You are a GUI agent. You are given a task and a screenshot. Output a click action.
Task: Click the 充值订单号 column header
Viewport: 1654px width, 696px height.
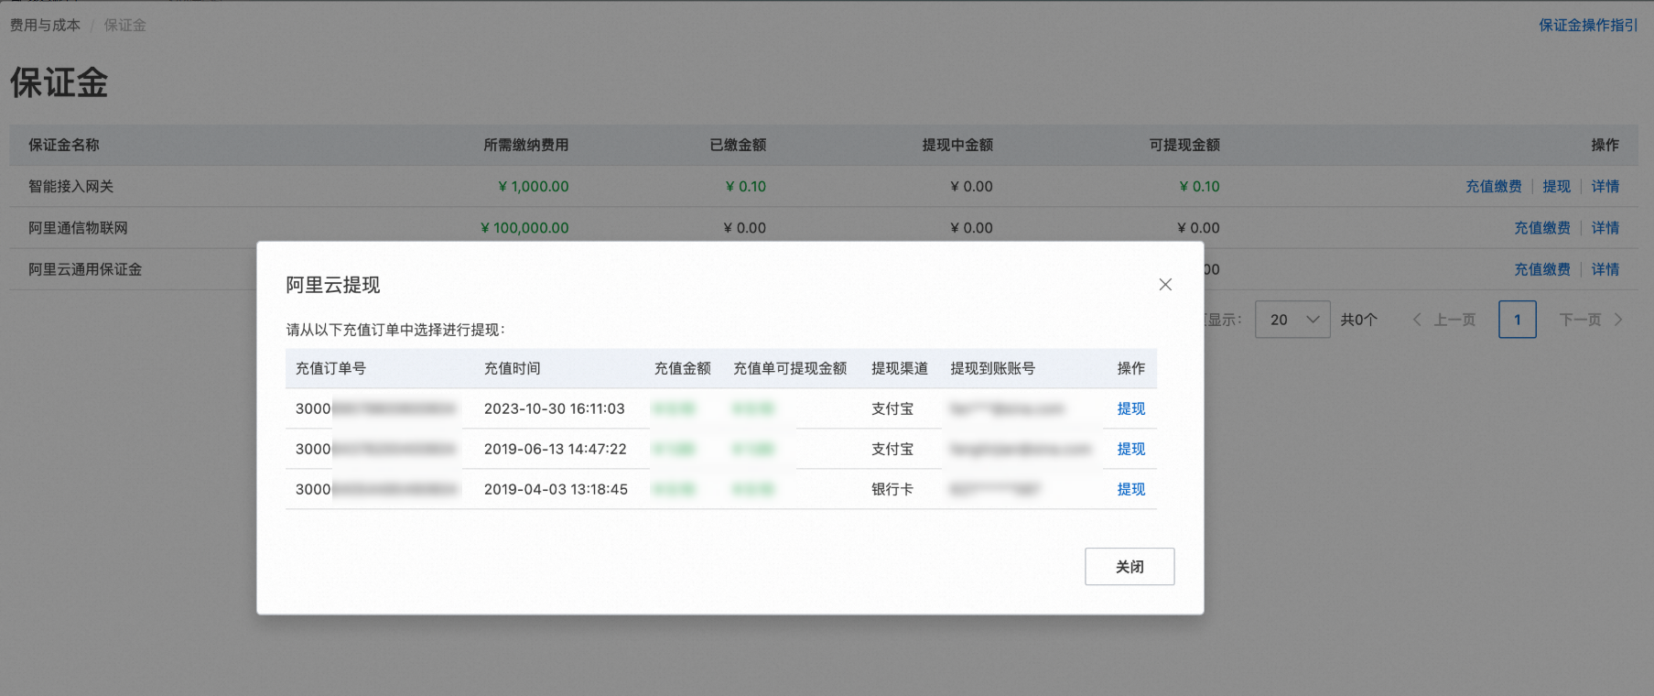[330, 368]
